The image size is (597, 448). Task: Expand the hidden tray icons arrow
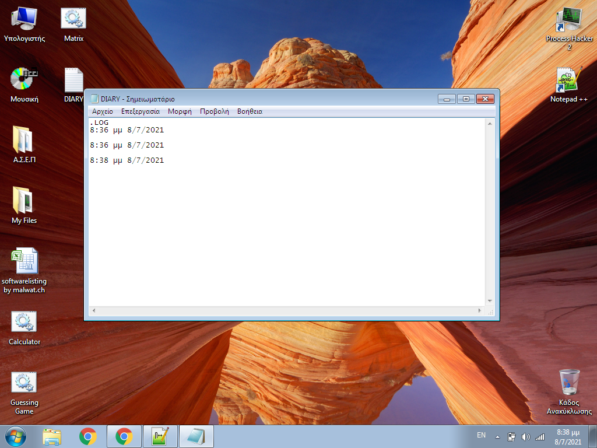click(x=496, y=436)
